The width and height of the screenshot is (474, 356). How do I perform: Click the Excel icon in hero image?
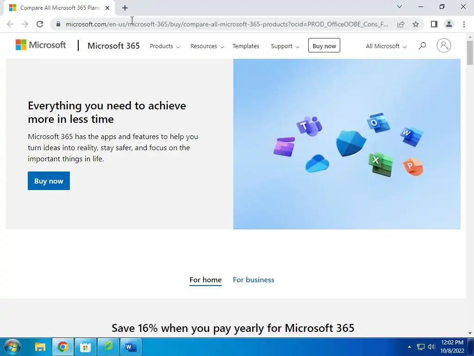pos(380,165)
